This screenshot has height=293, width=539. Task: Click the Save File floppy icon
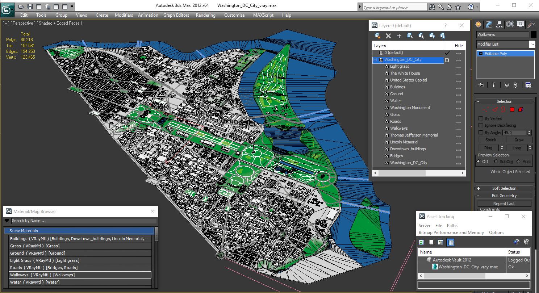tap(30, 7)
